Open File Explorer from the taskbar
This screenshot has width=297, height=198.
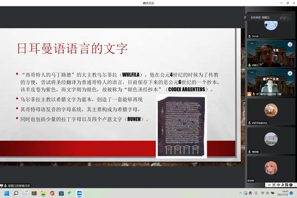43,193
